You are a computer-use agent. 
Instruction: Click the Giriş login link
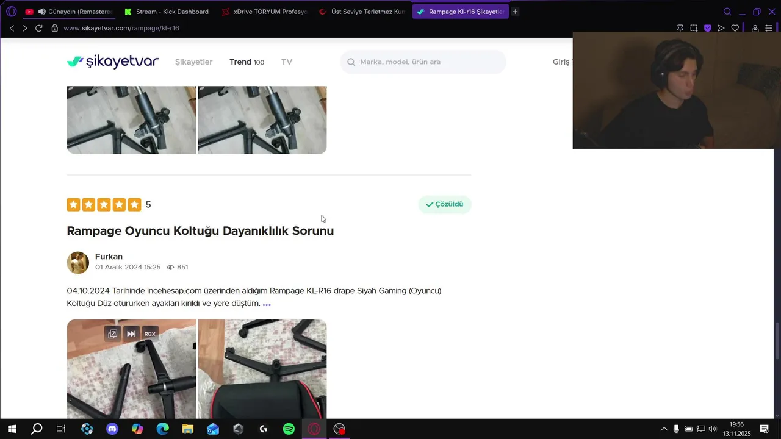pyautogui.click(x=561, y=62)
